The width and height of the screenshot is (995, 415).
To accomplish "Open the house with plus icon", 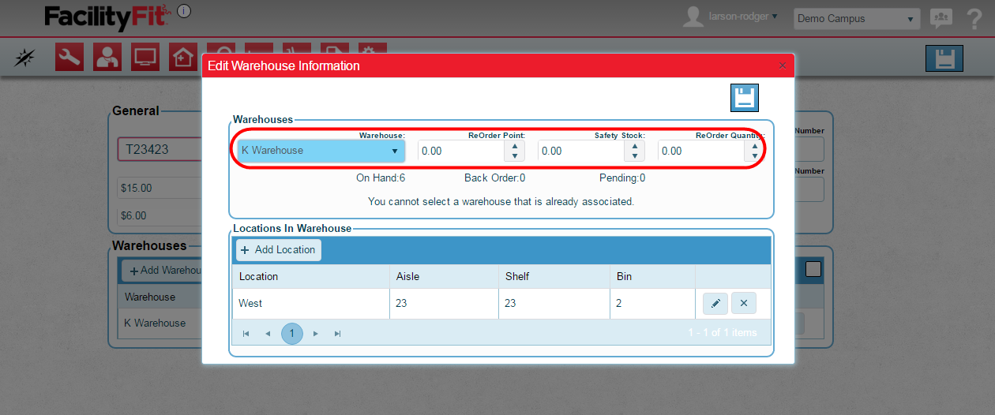I will coord(182,58).
